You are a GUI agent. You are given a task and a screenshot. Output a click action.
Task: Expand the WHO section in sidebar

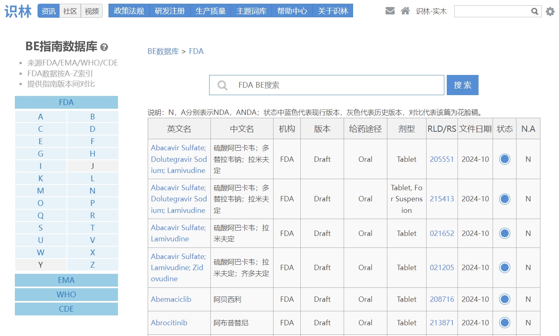tap(66, 295)
